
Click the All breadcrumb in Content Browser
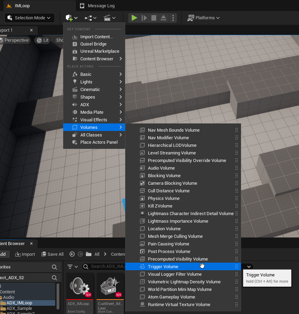(97, 254)
